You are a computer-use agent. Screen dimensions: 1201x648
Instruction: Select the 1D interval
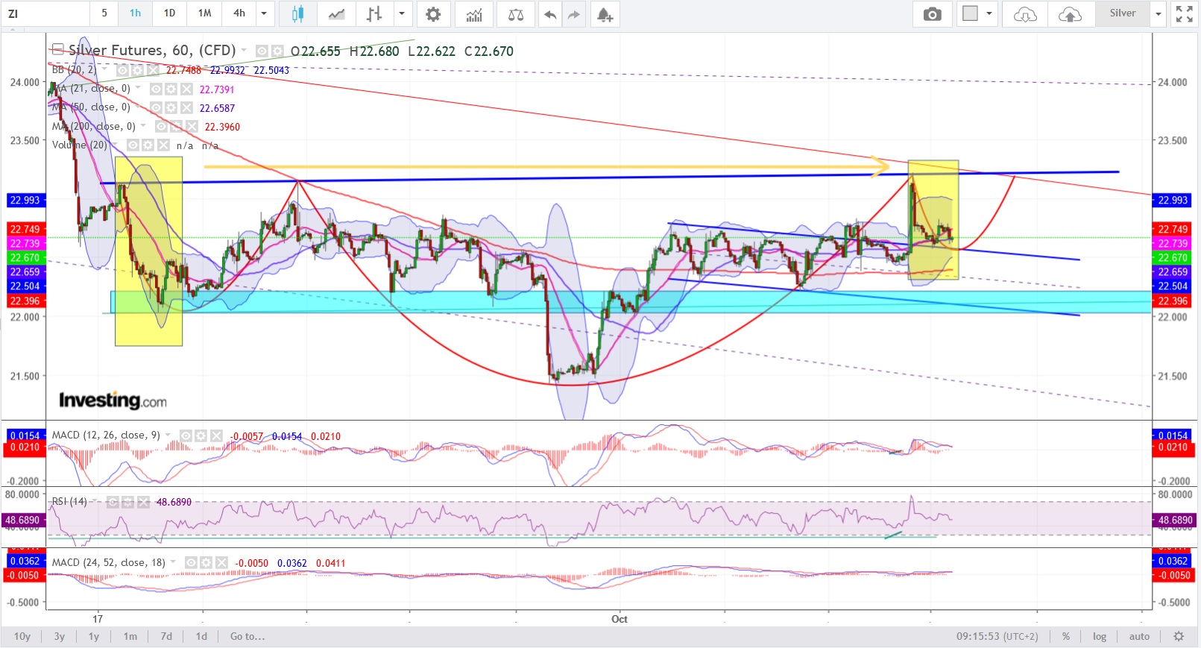(x=169, y=13)
